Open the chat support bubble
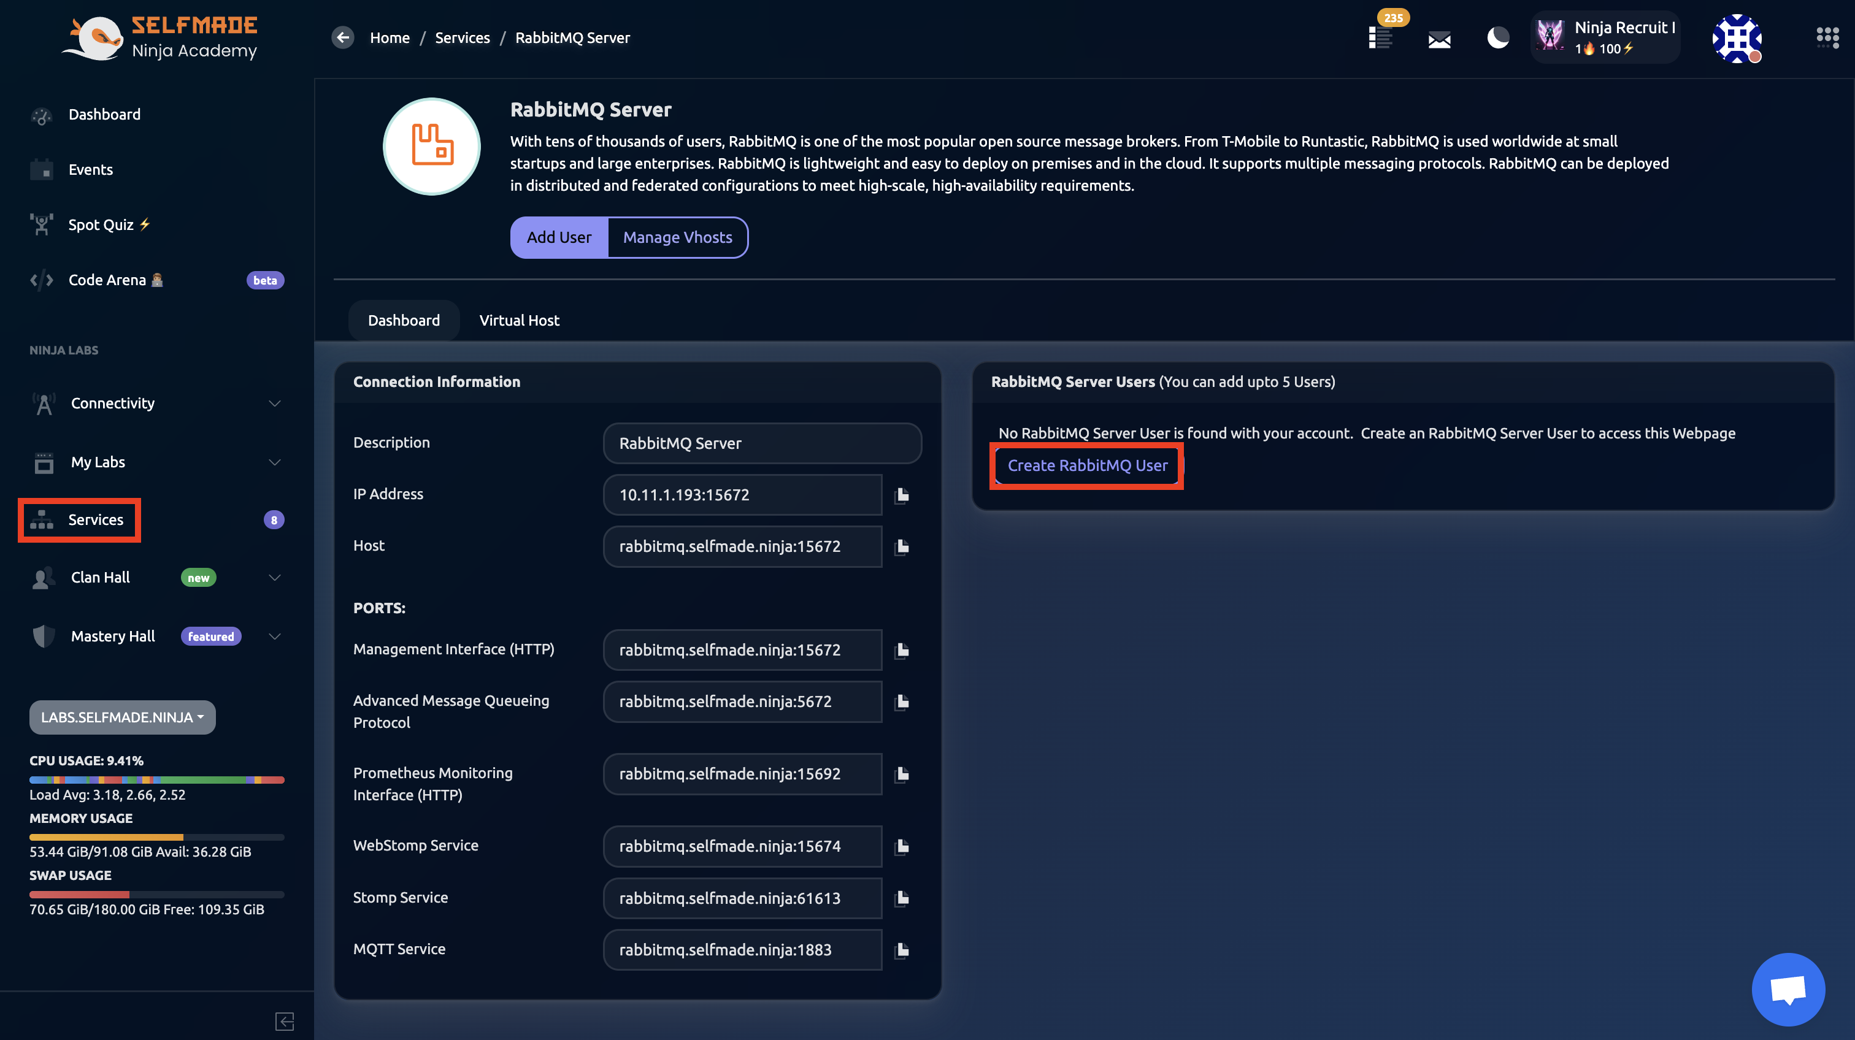This screenshot has width=1855, height=1040. coord(1789,990)
